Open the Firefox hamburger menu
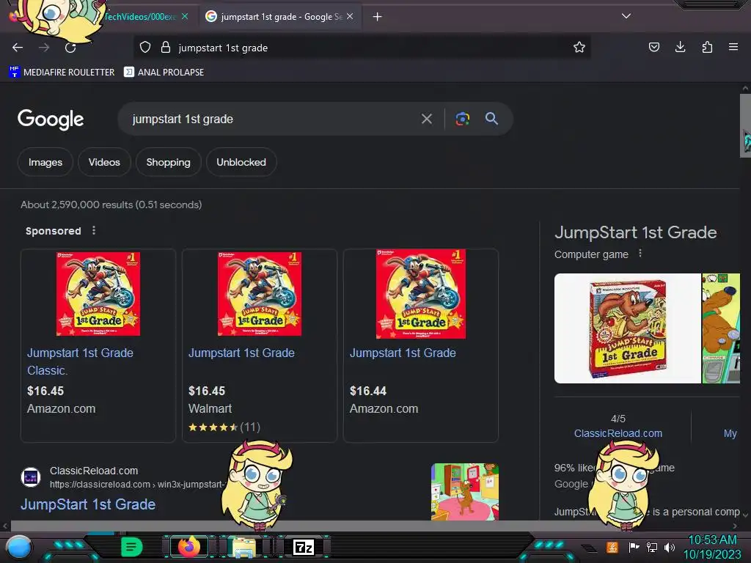The height and width of the screenshot is (563, 751). (x=733, y=47)
